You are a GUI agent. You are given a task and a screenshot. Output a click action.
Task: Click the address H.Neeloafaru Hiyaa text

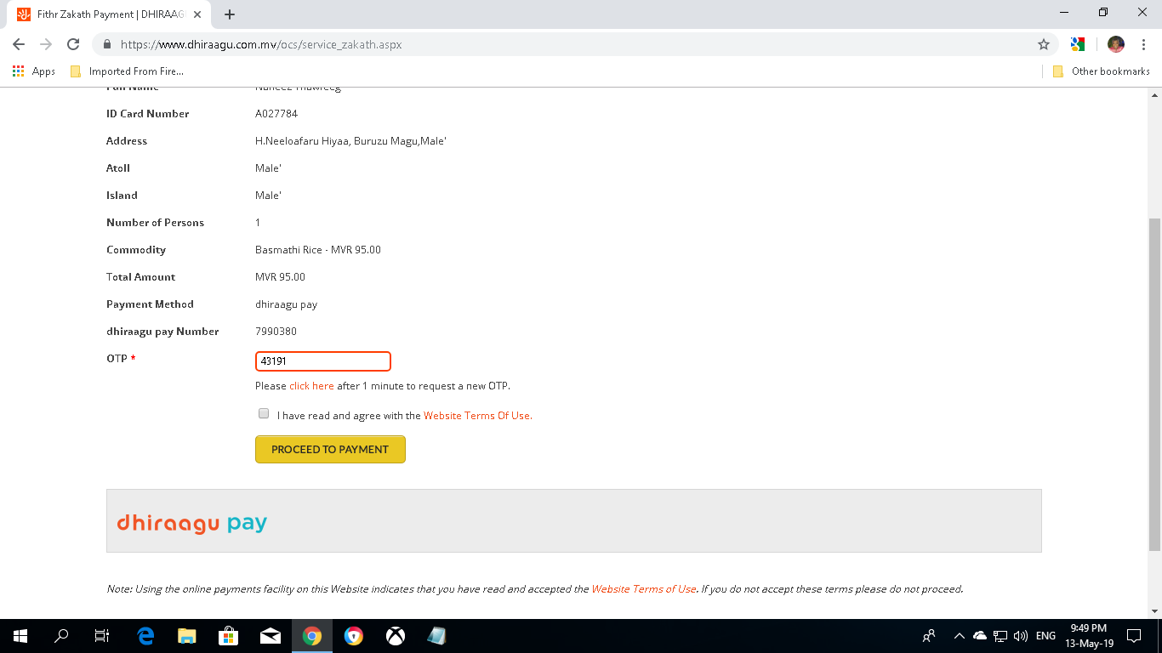(350, 141)
